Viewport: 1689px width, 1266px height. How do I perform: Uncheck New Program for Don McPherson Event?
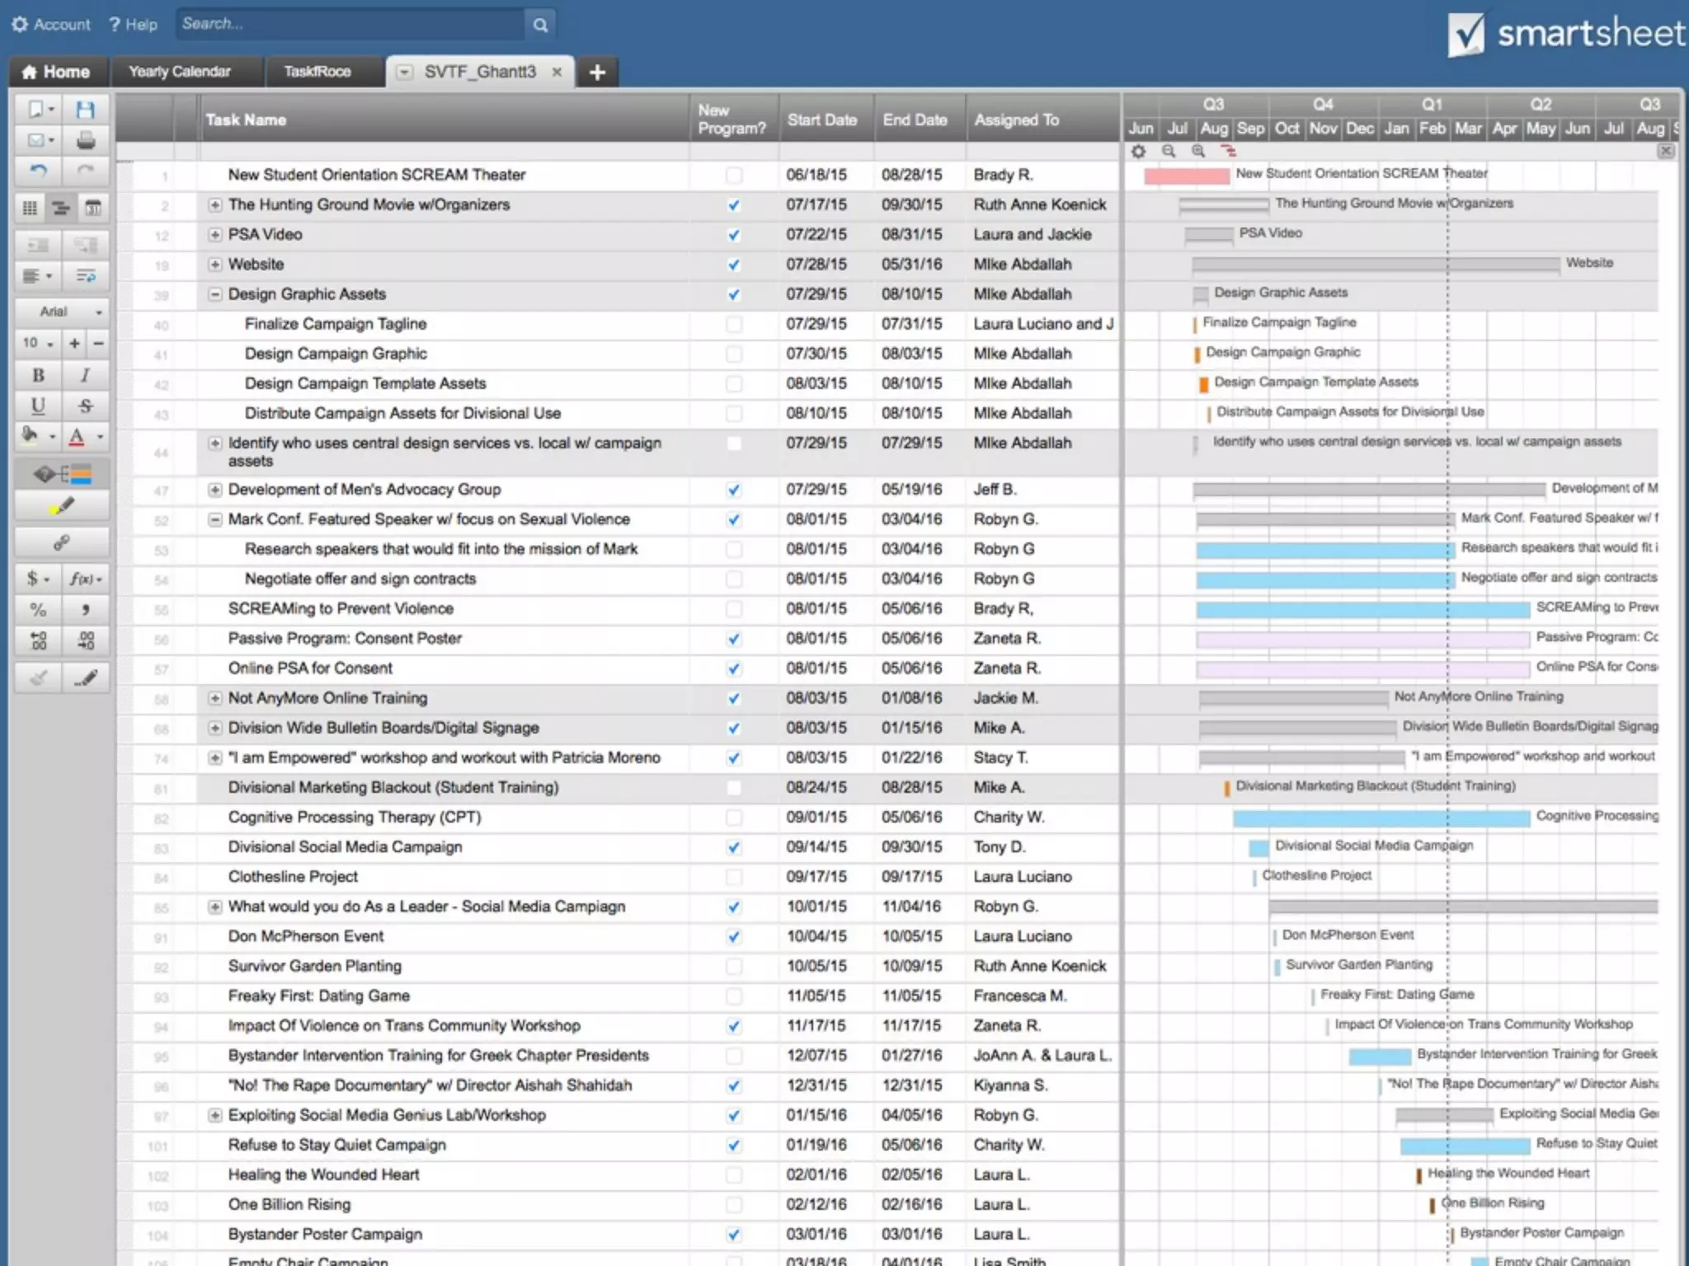[733, 937]
